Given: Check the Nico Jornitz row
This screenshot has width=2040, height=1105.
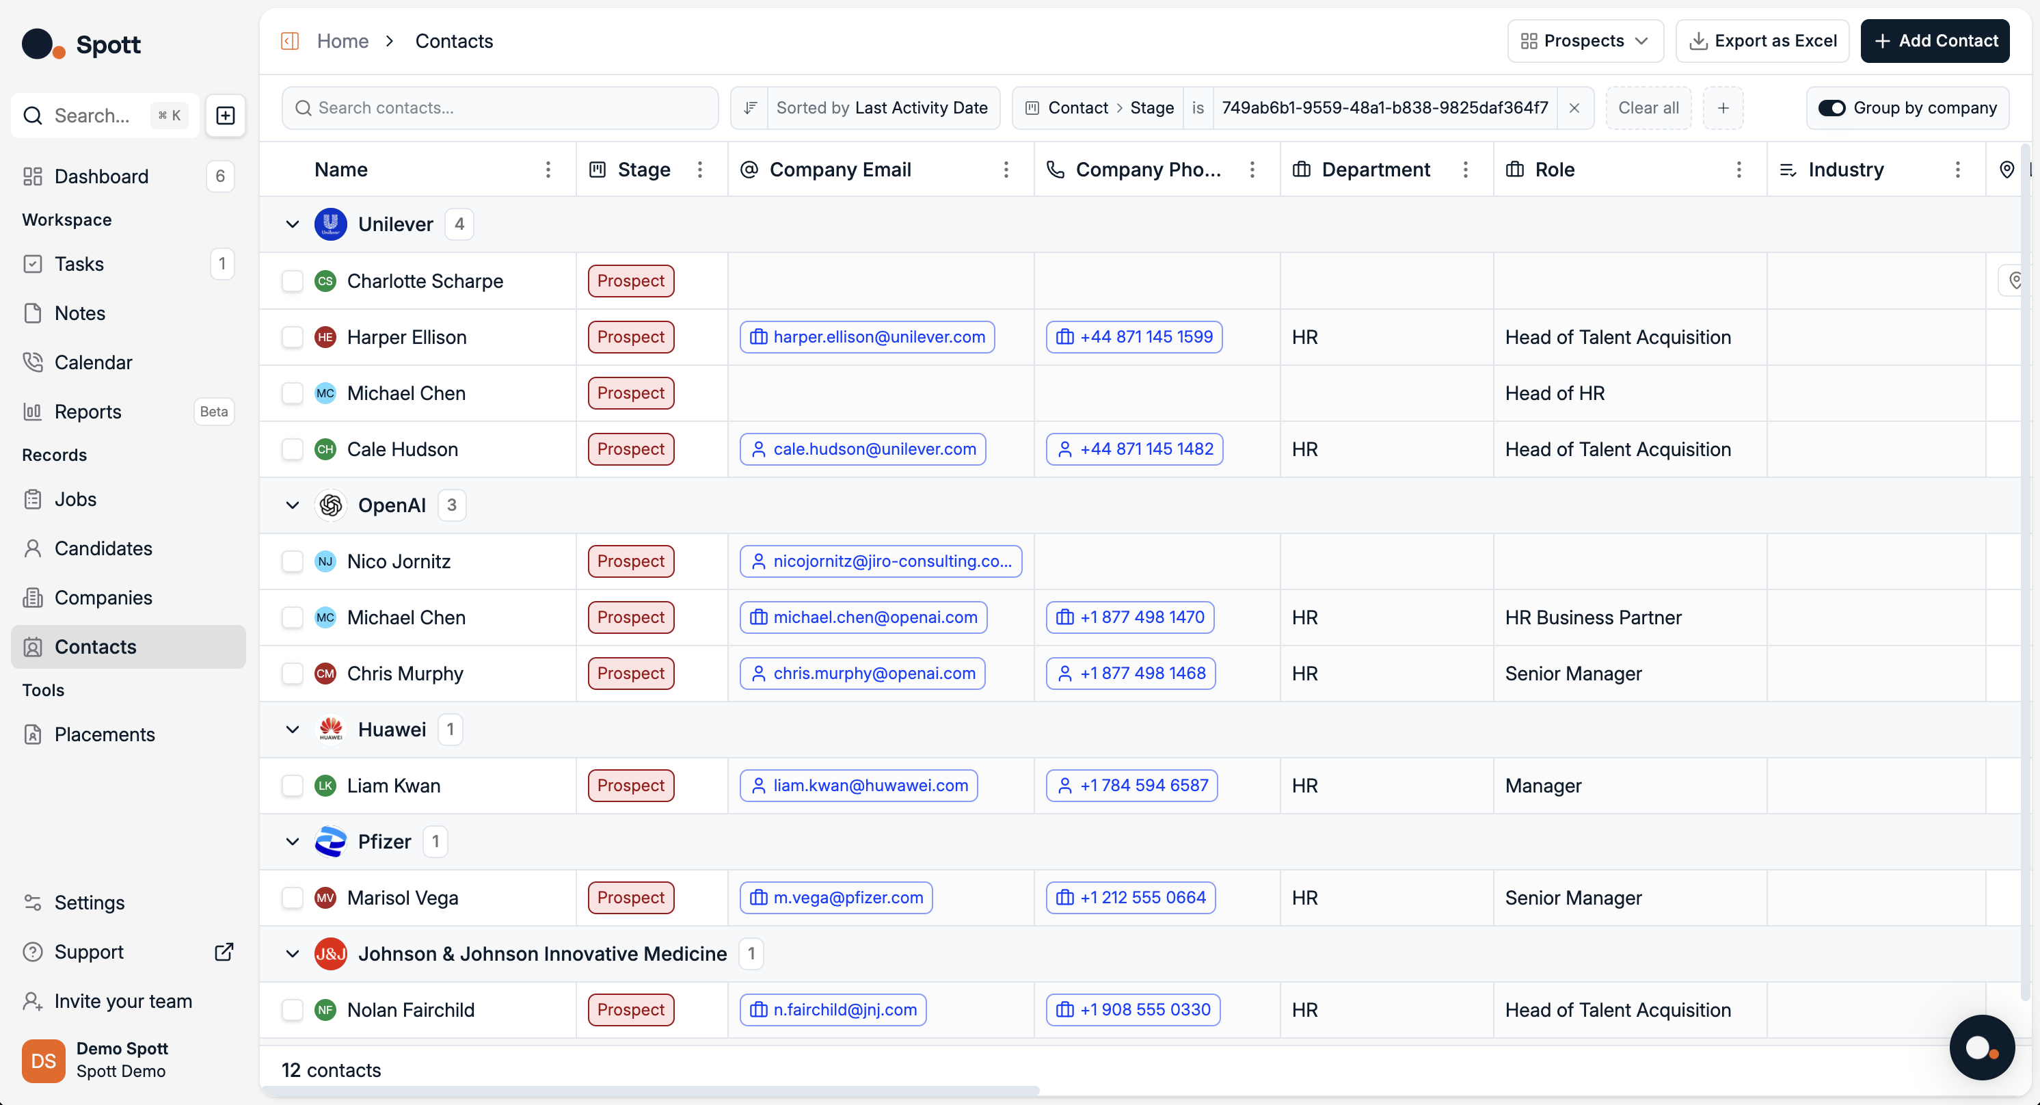Looking at the screenshot, I should (293, 561).
